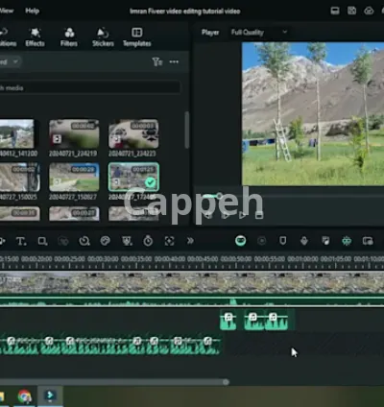Click the icon between palette and stopwatch

coord(127,241)
